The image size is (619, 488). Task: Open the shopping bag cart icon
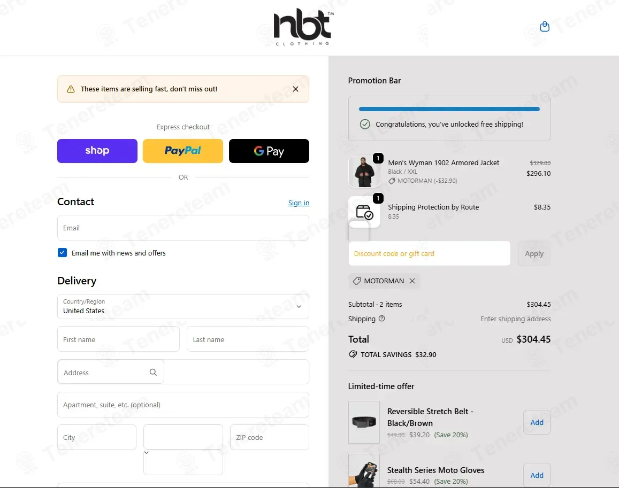pyautogui.click(x=545, y=26)
